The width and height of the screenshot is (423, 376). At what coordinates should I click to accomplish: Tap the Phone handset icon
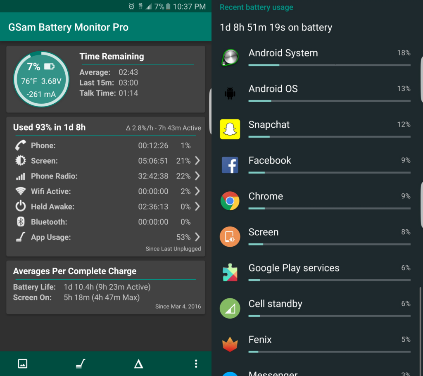(21, 145)
